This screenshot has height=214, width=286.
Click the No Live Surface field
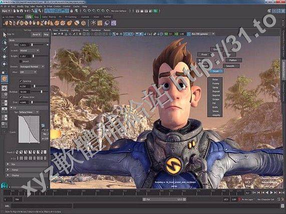(119, 11)
